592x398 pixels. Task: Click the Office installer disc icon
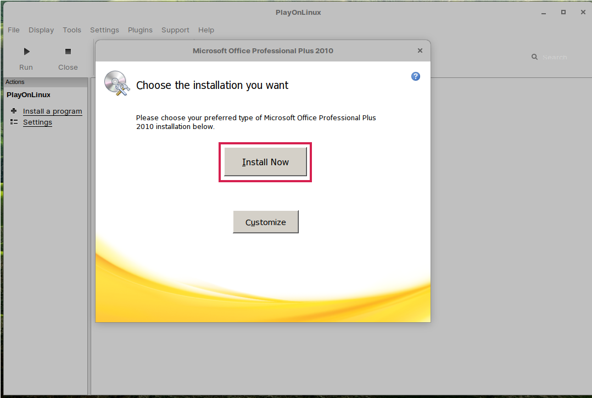[x=117, y=83]
